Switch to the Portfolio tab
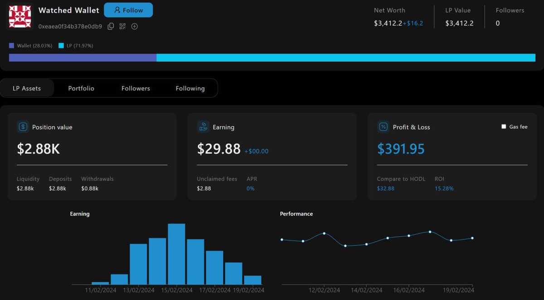This screenshot has width=544, height=300. (x=81, y=88)
